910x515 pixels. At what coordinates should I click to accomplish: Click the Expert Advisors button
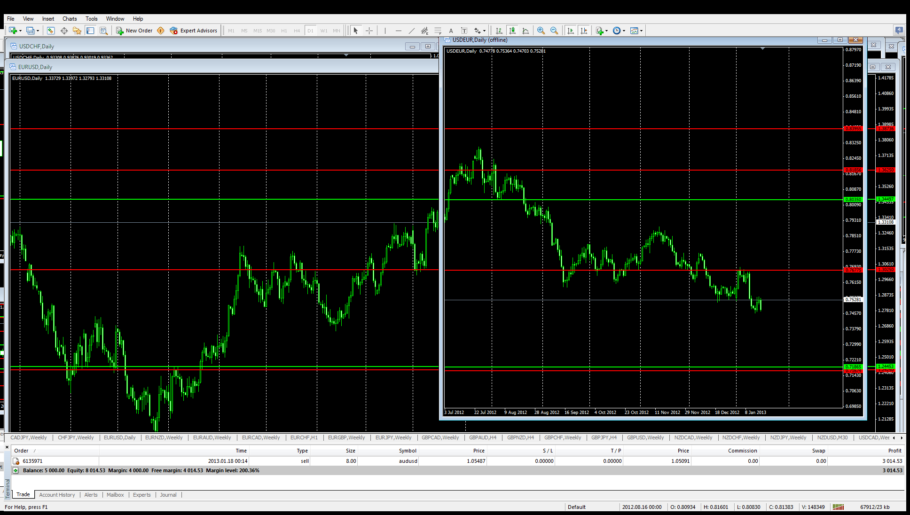[x=194, y=31]
